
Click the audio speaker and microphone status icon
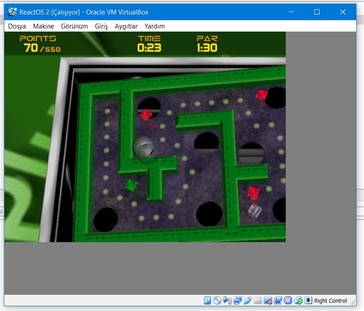tap(227, 300)
